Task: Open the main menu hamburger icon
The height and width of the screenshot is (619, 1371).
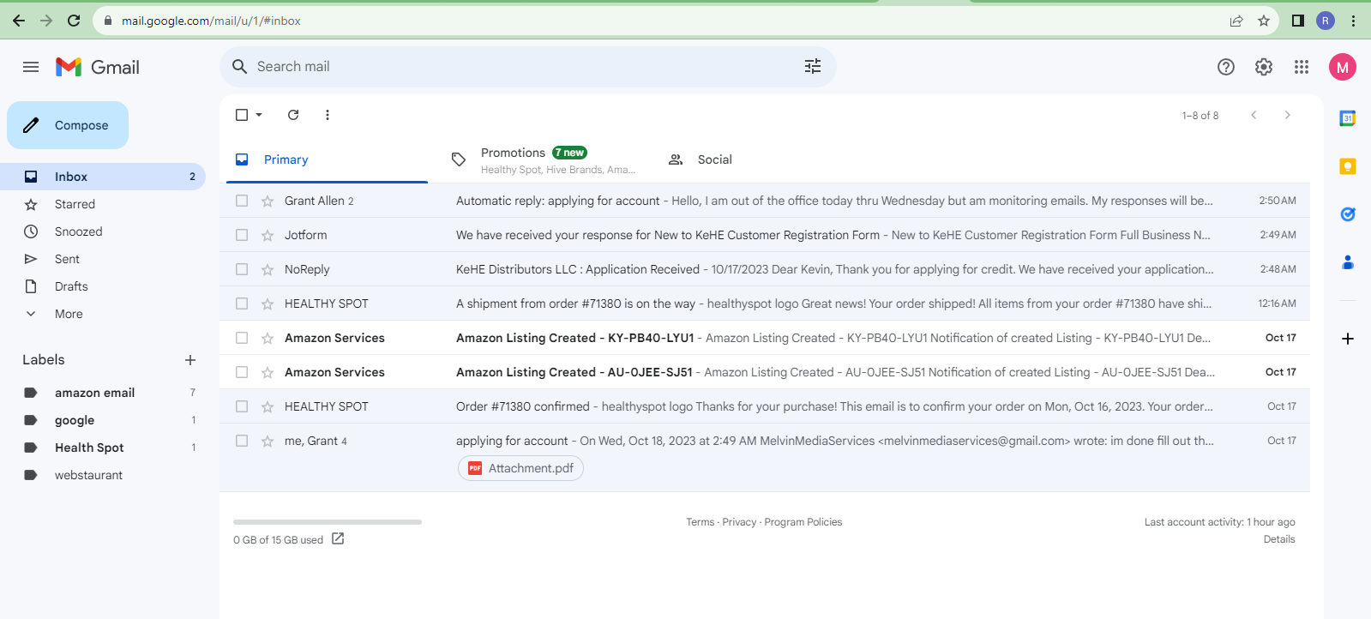Action: coord(31,67)
